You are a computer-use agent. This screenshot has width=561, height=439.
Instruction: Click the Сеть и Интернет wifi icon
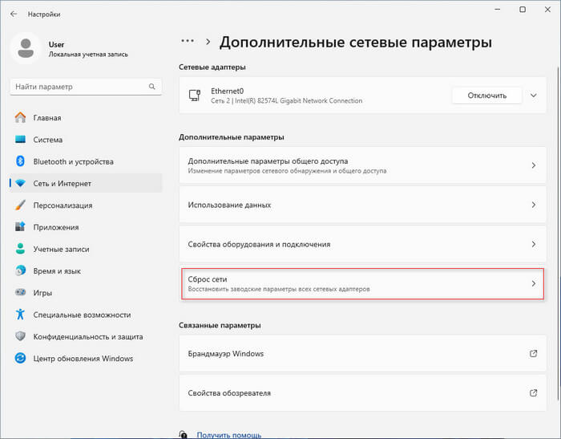[20, 183]
